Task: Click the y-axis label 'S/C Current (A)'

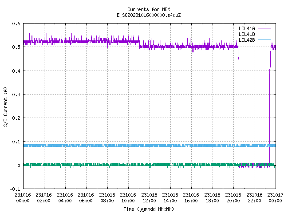Action: (5, 106)
